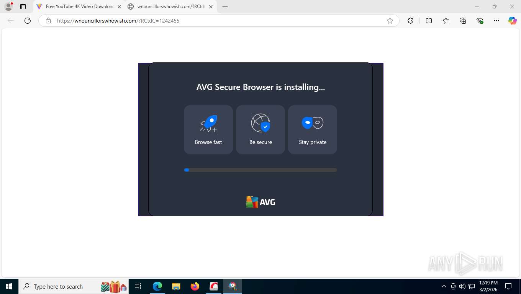The image size is (521, 294).
Task: Open the Favorites list
Action: [446, 21]
